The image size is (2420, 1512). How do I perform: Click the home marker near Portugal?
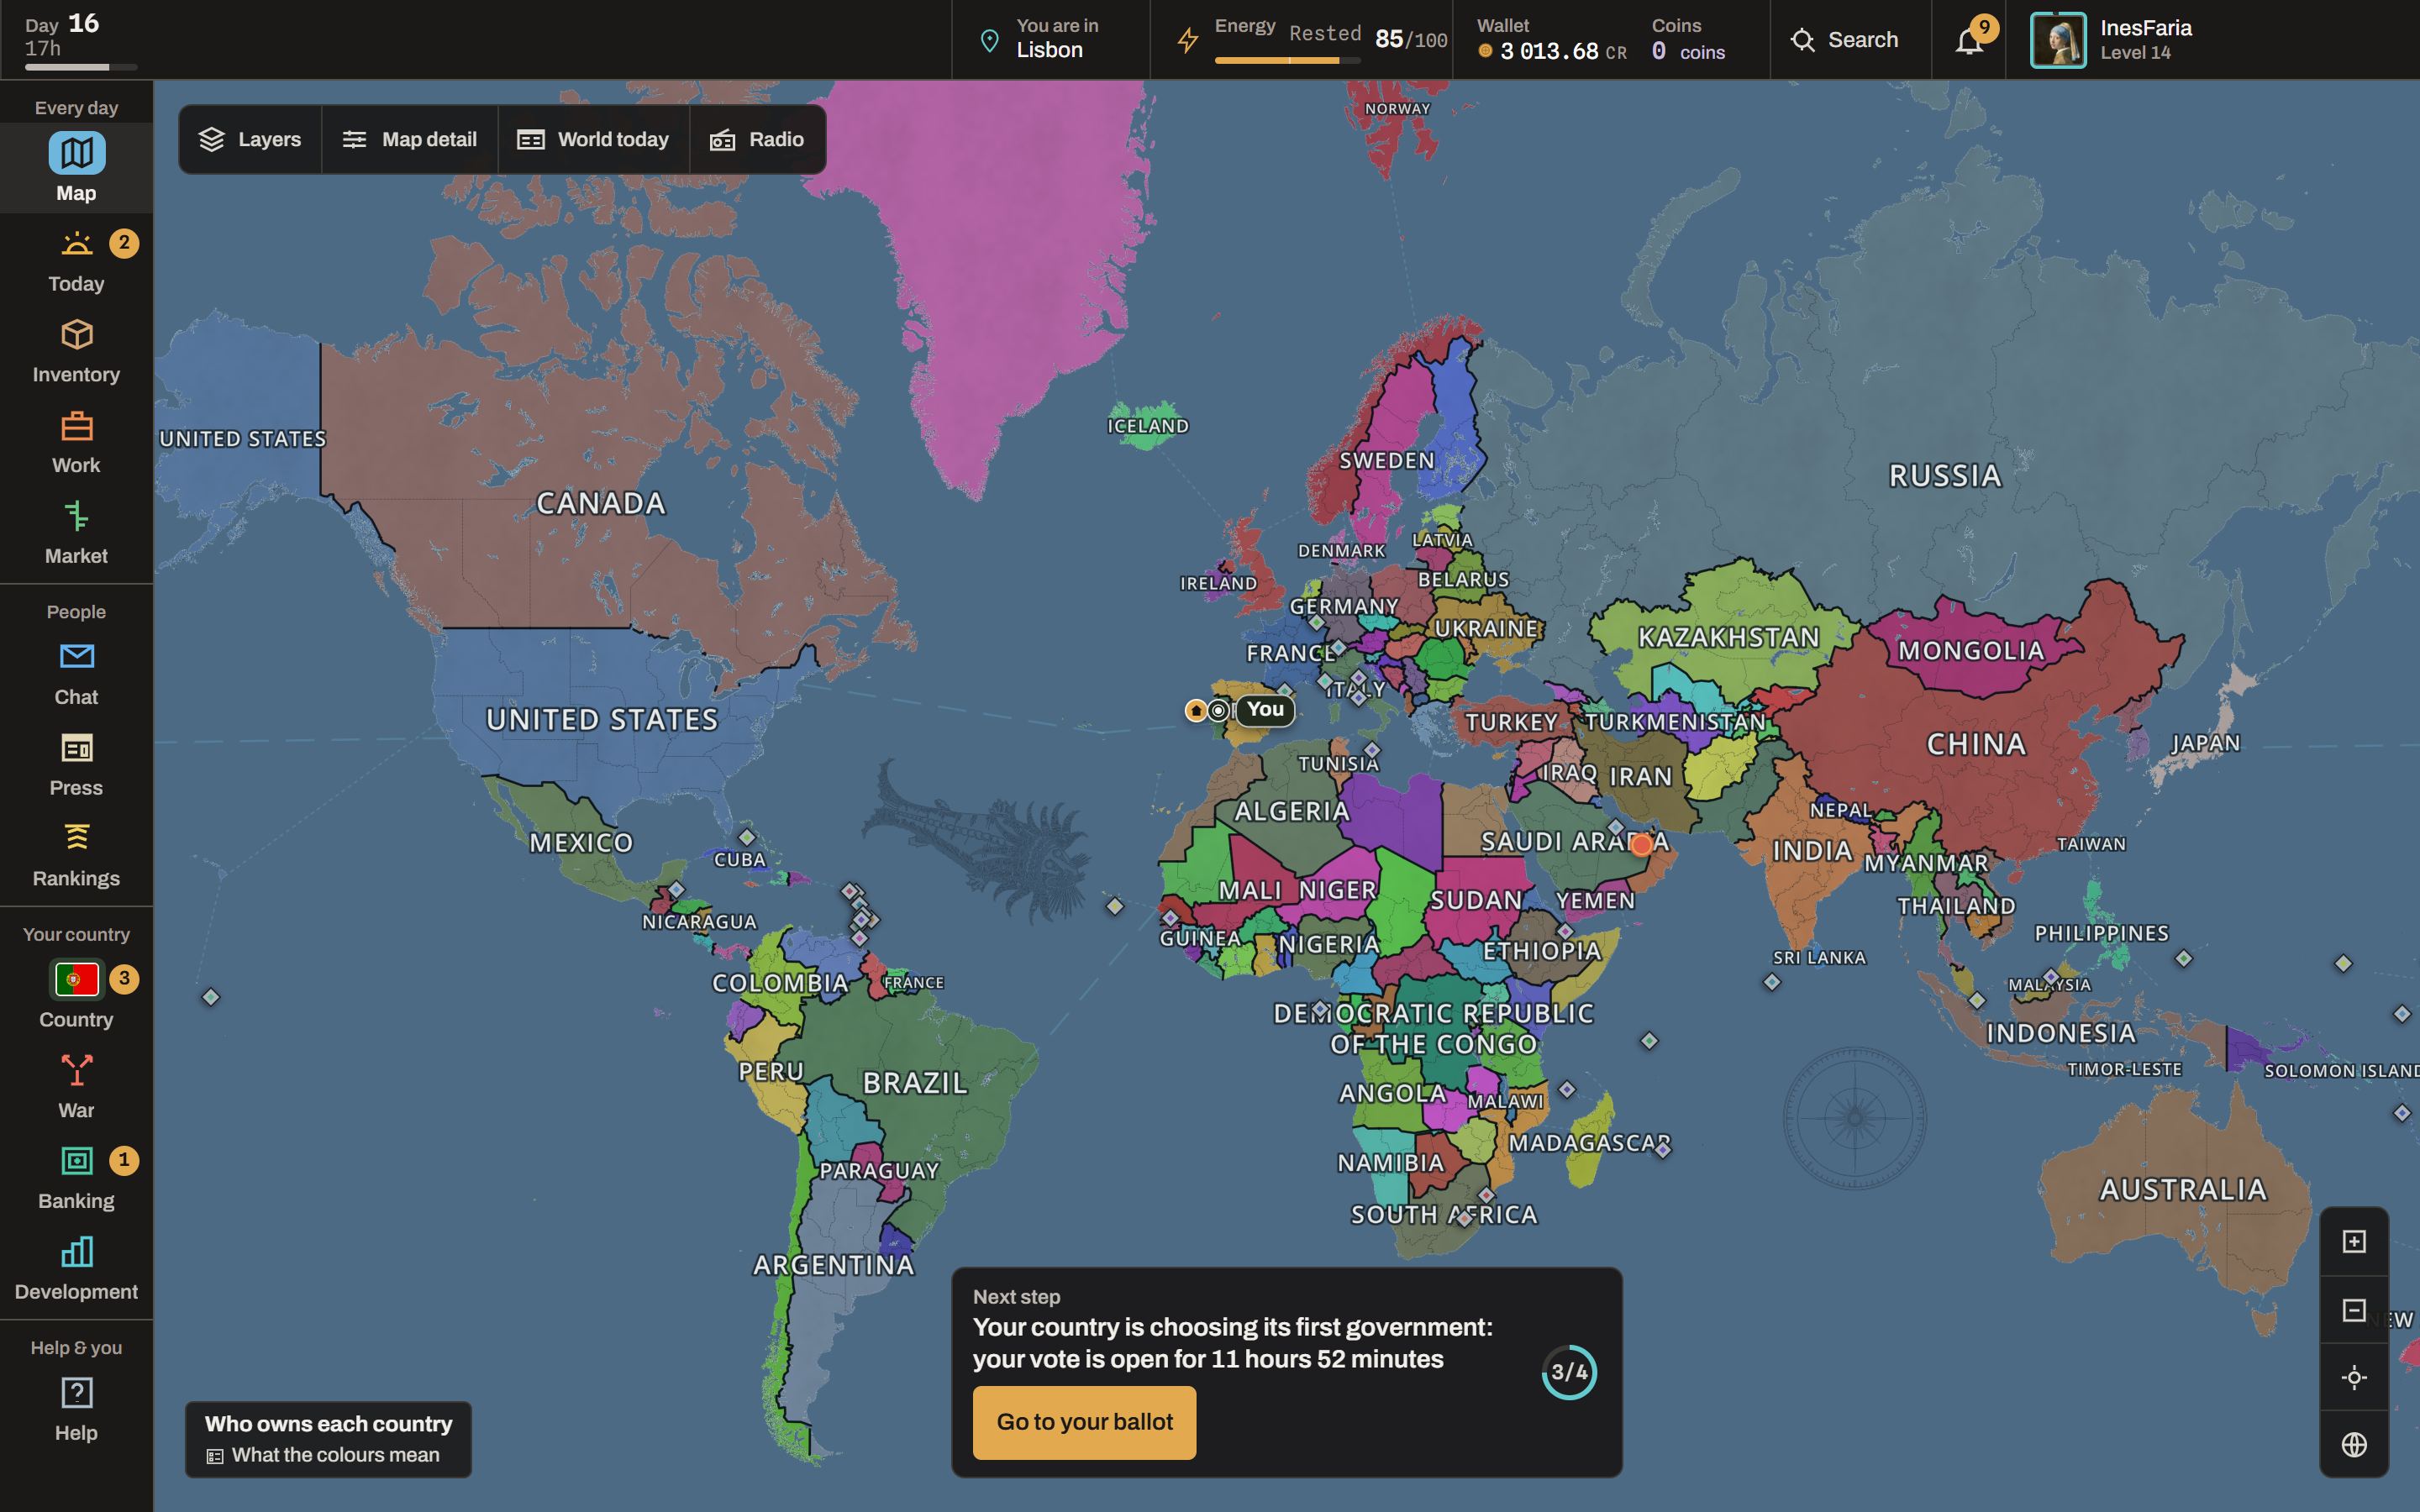pyautogui.click(x=1195, y=710)
